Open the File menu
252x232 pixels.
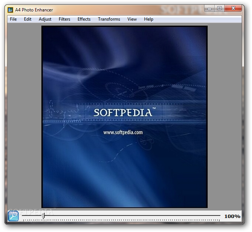(13, 19)
